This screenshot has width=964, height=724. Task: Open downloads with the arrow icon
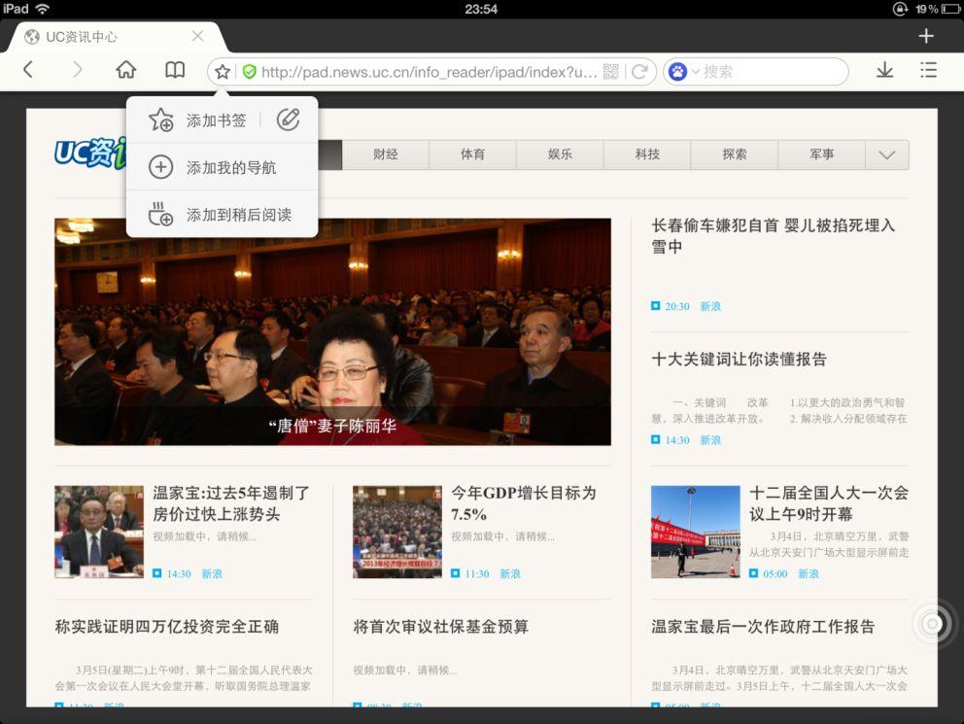point(887,70)
